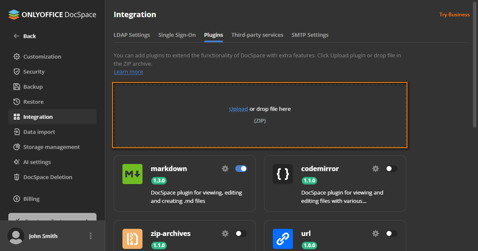Screen dimensions: 478x251
Task: Click the (ZIP) format hint
Action: click(x=260, y=120)
